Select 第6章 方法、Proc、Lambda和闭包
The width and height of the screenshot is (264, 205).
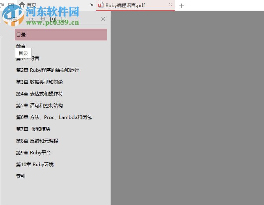(54, 117)
